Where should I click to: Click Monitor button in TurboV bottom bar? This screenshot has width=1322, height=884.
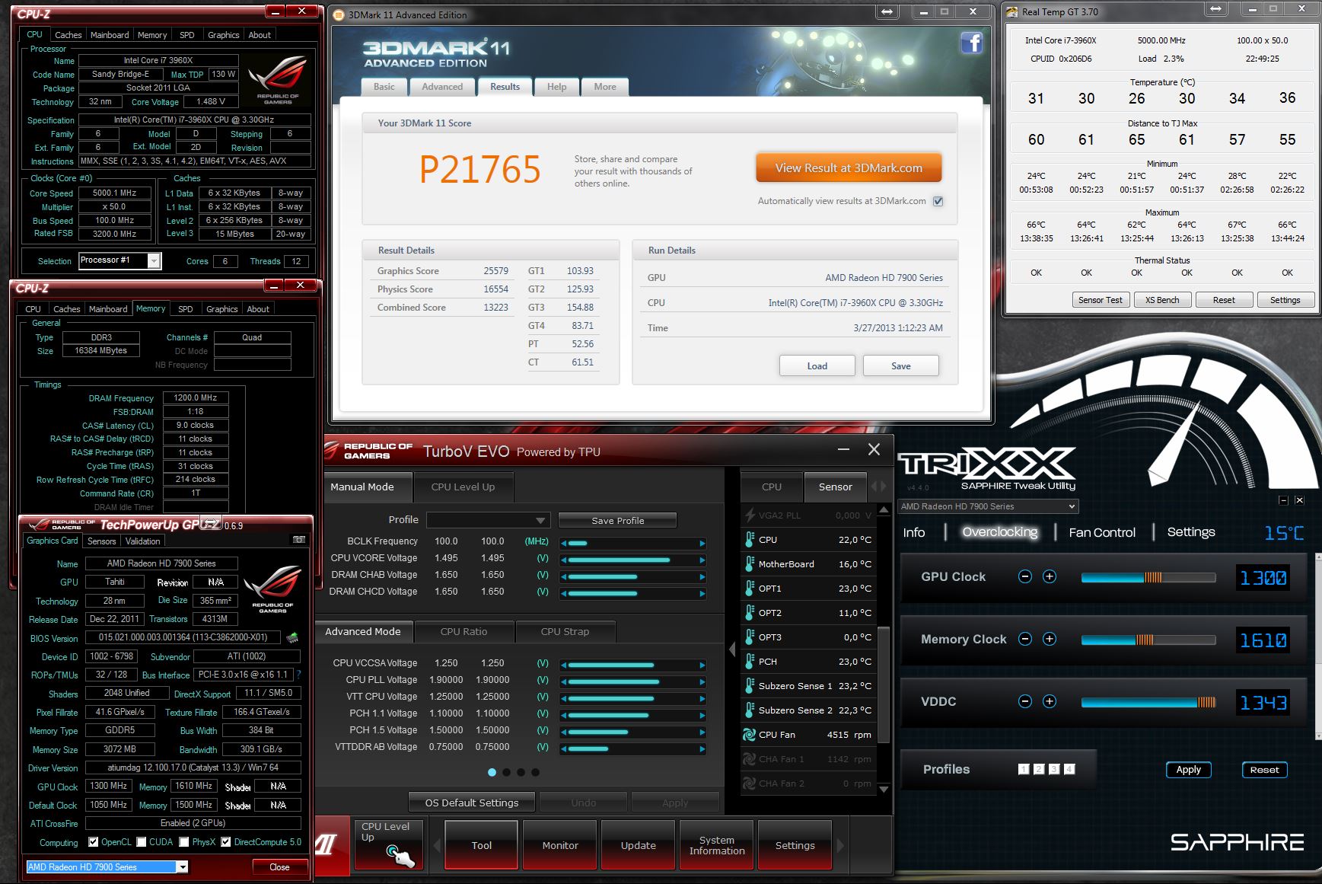pos(560,845)
